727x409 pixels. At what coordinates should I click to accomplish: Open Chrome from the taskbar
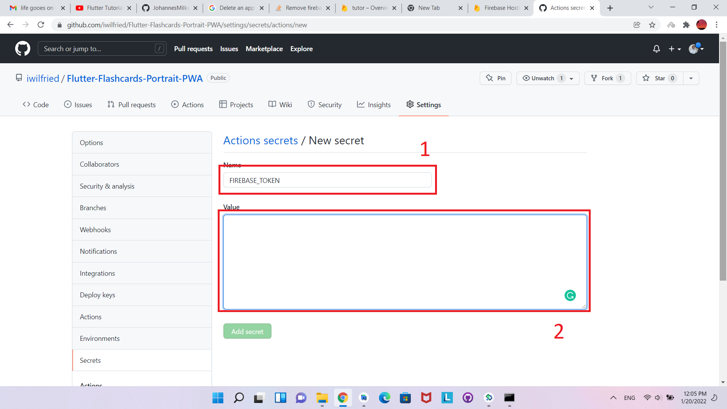(x=343, y=398)
